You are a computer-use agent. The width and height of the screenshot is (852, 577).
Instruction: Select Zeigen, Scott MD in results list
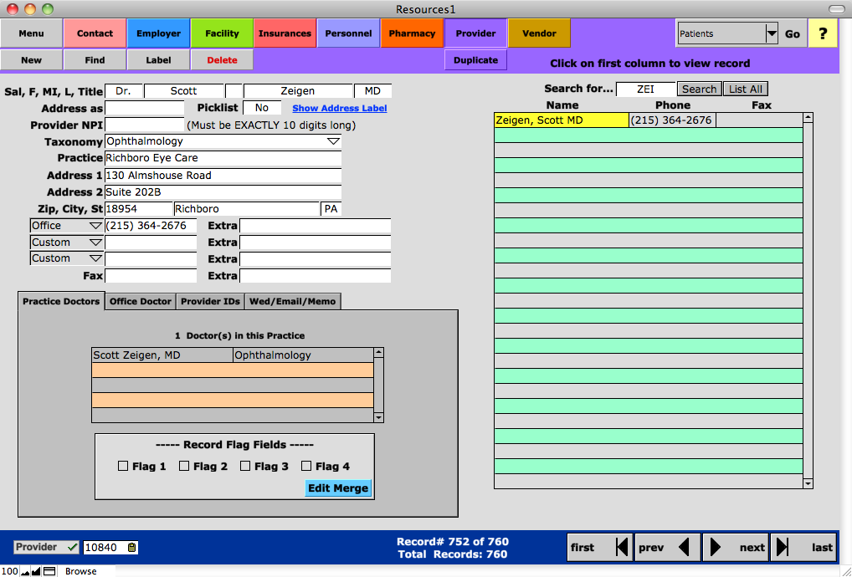(562, 120)
